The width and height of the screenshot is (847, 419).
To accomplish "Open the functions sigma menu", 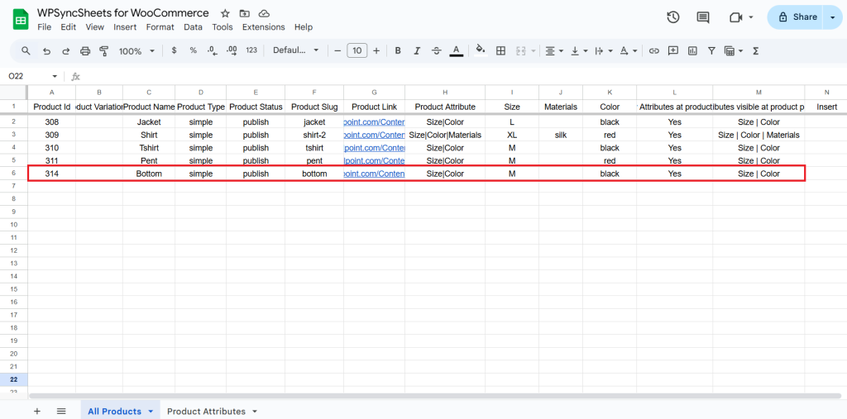I will (756, 50).
